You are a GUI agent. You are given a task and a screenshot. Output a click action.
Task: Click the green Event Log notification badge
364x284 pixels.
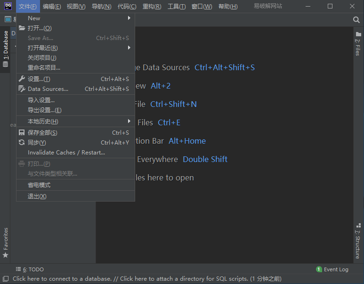(x=319, y=269)
